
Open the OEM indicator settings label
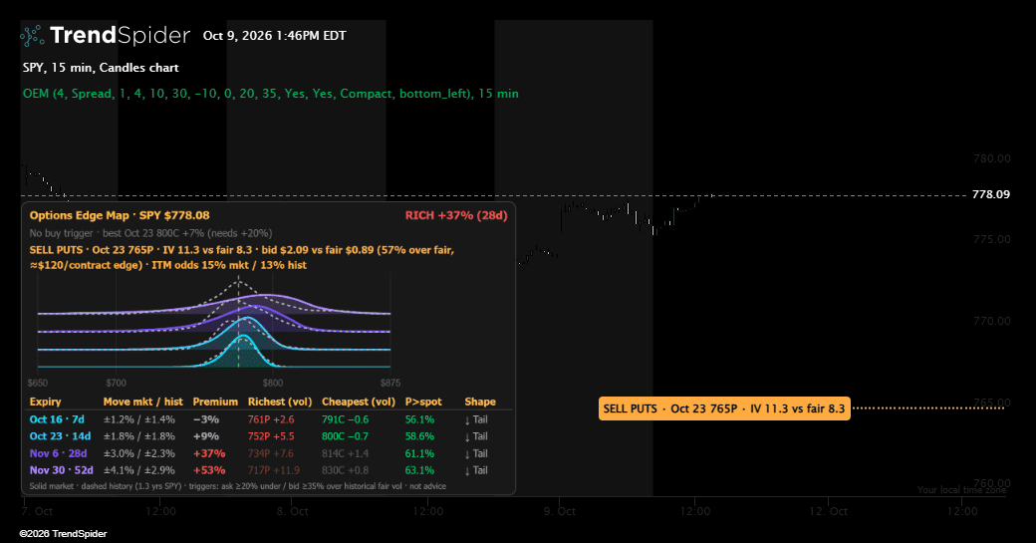coord(270,94)
